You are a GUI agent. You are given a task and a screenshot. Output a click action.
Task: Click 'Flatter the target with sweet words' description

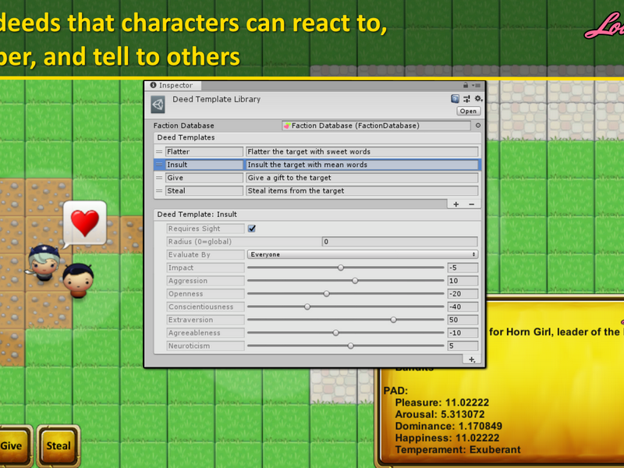click(x=362, y=151)
